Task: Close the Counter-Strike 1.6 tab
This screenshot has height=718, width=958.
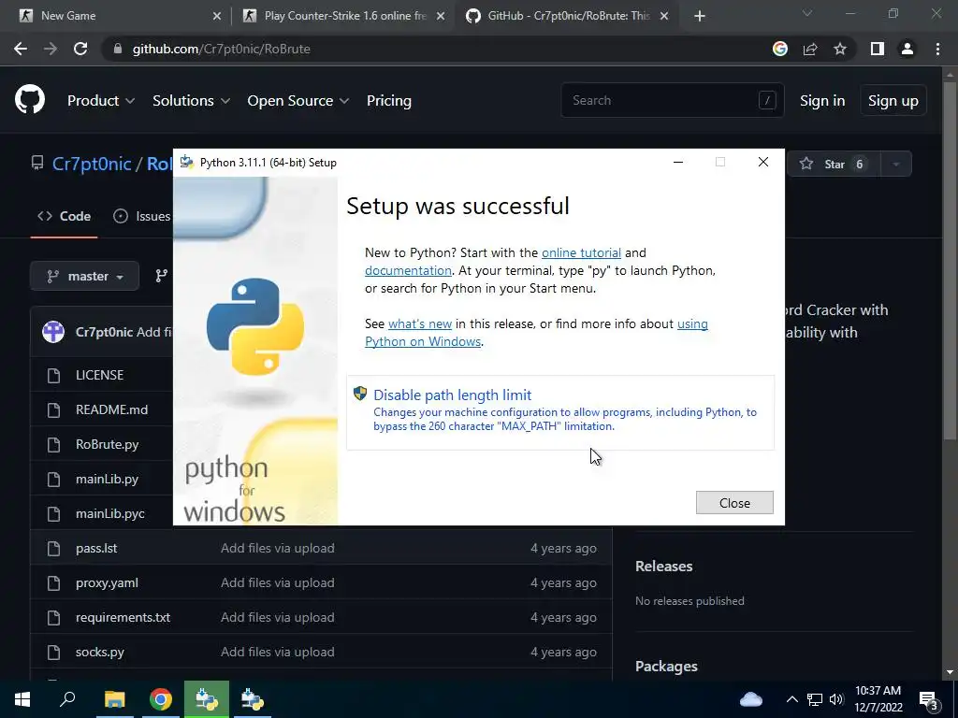Action: click(441, 16)
